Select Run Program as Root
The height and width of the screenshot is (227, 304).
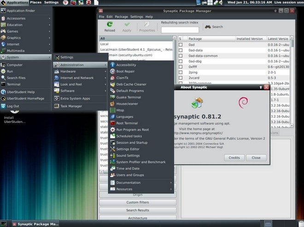[x=141, y=129]
